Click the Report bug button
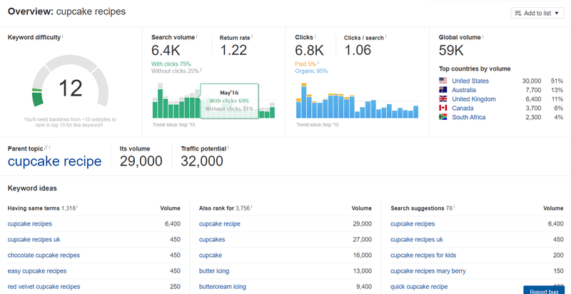This screenshot has width=571, height=294. (544, 290)
